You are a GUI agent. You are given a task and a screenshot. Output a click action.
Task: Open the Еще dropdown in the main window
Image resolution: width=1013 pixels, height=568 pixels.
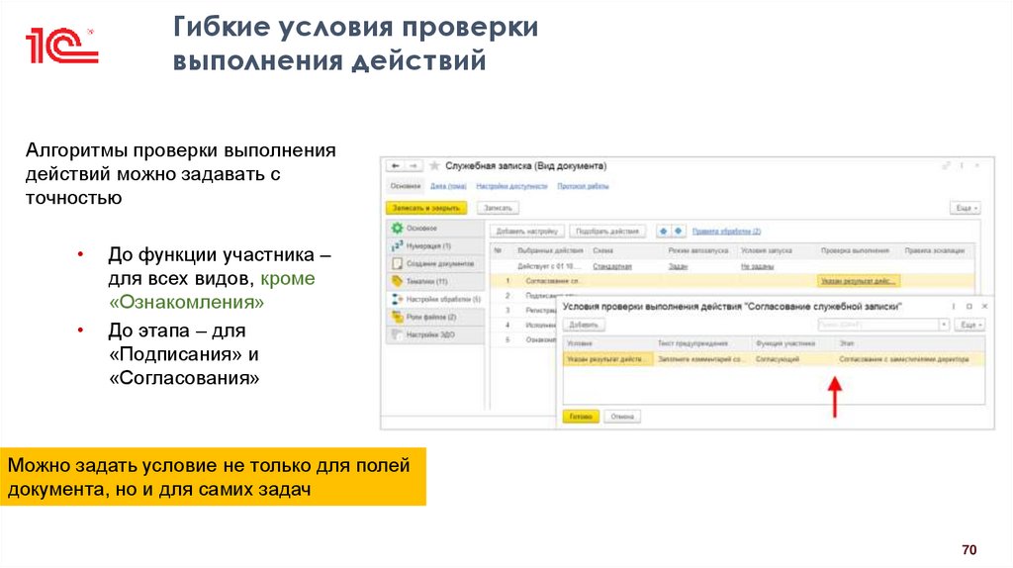966,208
